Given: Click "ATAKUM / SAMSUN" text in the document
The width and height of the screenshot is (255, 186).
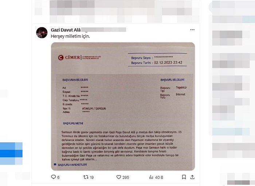Looking at the screenshot, I should 94,108.
